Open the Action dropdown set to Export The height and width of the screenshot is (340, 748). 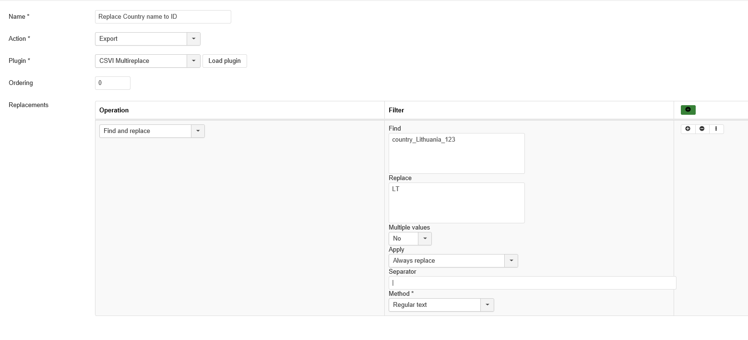147,39
